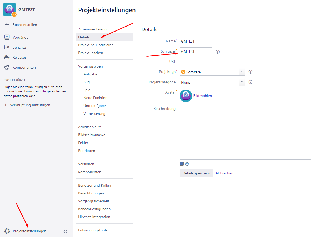Image resolution: width=334 pixels, height=237 pixels.
Task: Click Bild wählen avatar link
Action: [x=202, y=96]
